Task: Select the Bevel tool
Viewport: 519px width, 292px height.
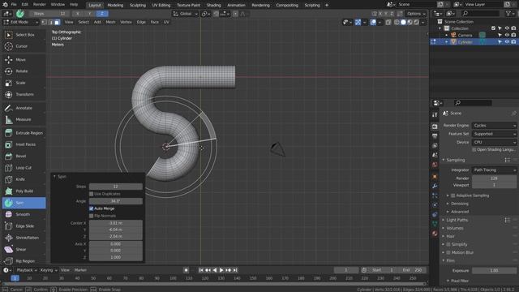Action: 24,156
